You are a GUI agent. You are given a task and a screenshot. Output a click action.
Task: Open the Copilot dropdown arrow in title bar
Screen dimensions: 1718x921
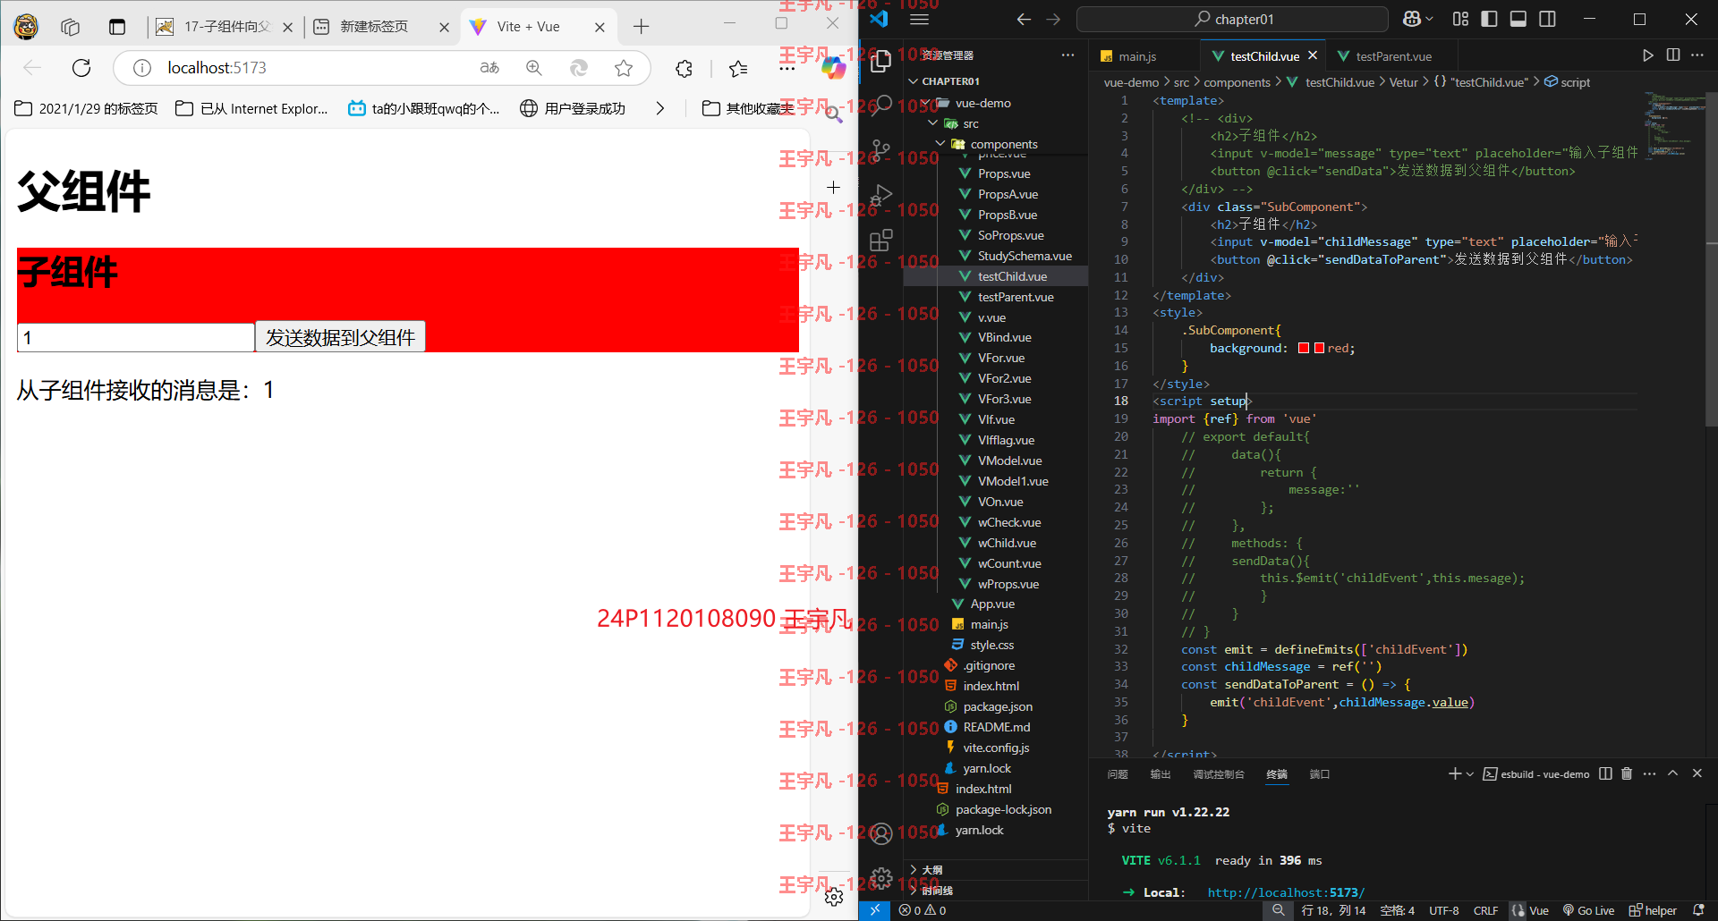1429,19
